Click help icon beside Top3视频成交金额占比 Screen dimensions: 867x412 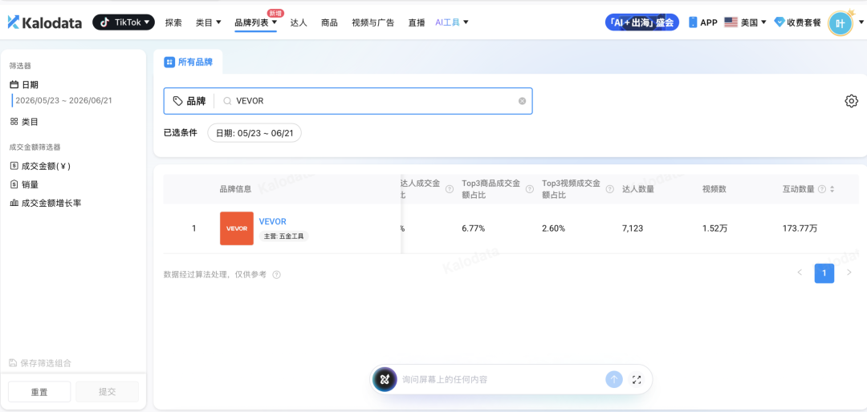click(x=610, y=189)
